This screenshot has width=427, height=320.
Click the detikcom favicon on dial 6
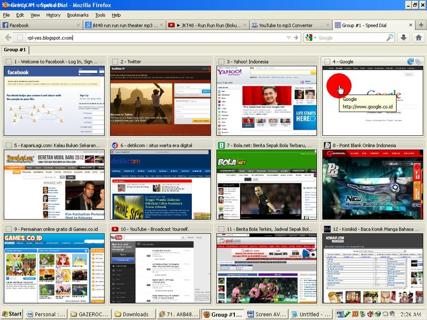click(115, 145)
